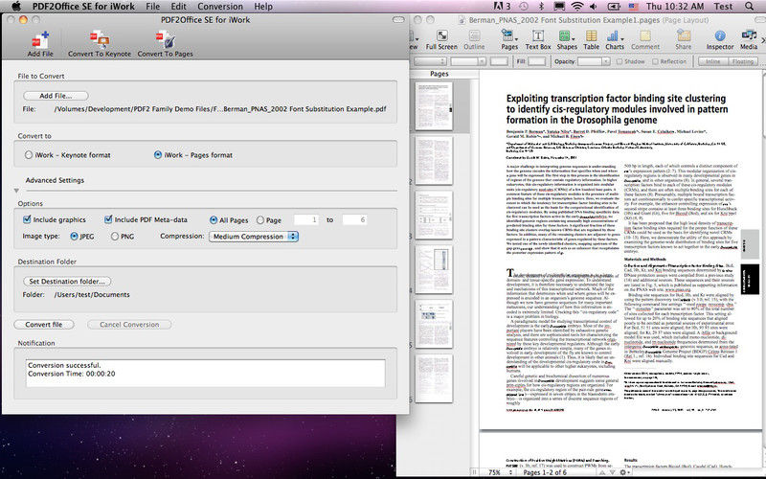The image size is (766, 479).
Task: Click the battery status icon
Action: click(614, 7)
